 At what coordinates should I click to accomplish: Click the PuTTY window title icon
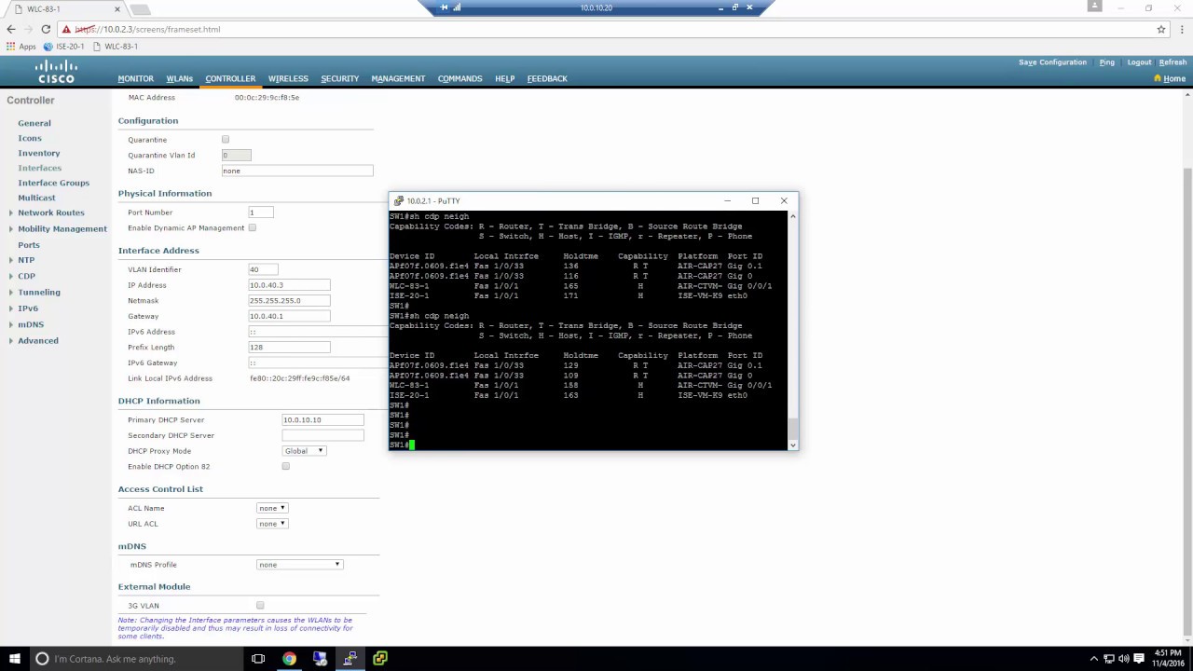[x=399, y=201]
